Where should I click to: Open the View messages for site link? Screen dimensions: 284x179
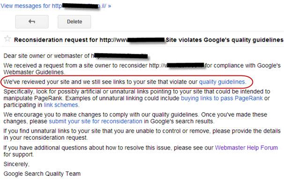56,6
